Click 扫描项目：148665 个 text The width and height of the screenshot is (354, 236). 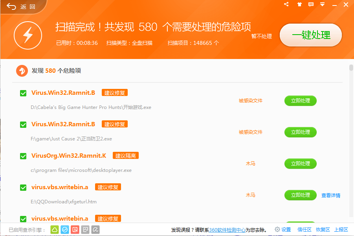(193, 43)
